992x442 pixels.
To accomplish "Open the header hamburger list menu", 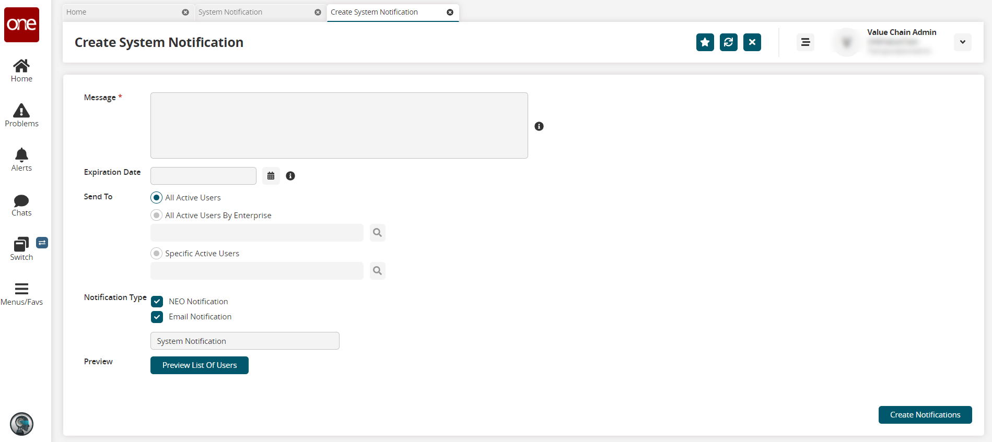I will 806,42.
